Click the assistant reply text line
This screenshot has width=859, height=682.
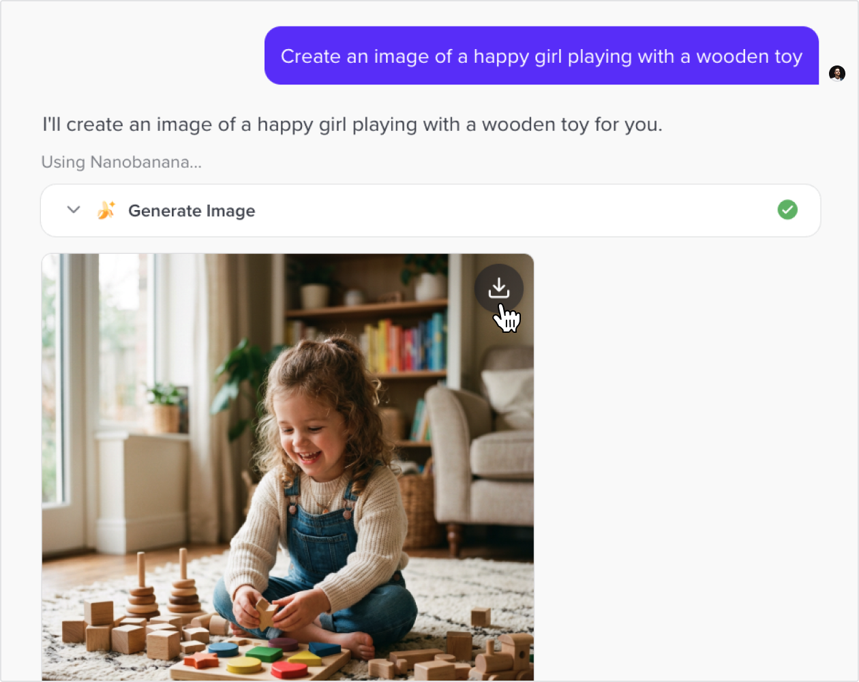352,125
